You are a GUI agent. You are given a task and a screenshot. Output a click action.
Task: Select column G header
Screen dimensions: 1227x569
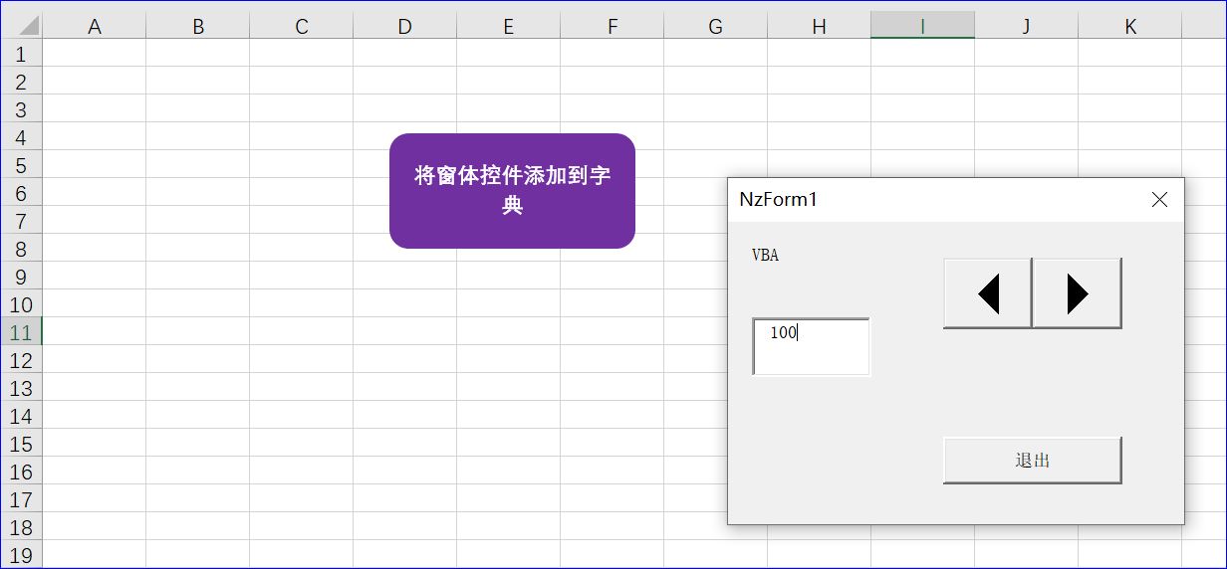[716, 26]
